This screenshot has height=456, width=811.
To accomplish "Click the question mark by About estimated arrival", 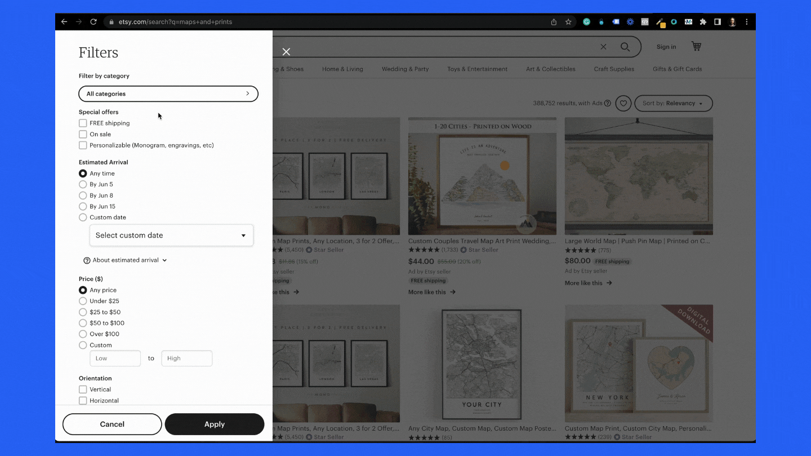I will point(87,261).
